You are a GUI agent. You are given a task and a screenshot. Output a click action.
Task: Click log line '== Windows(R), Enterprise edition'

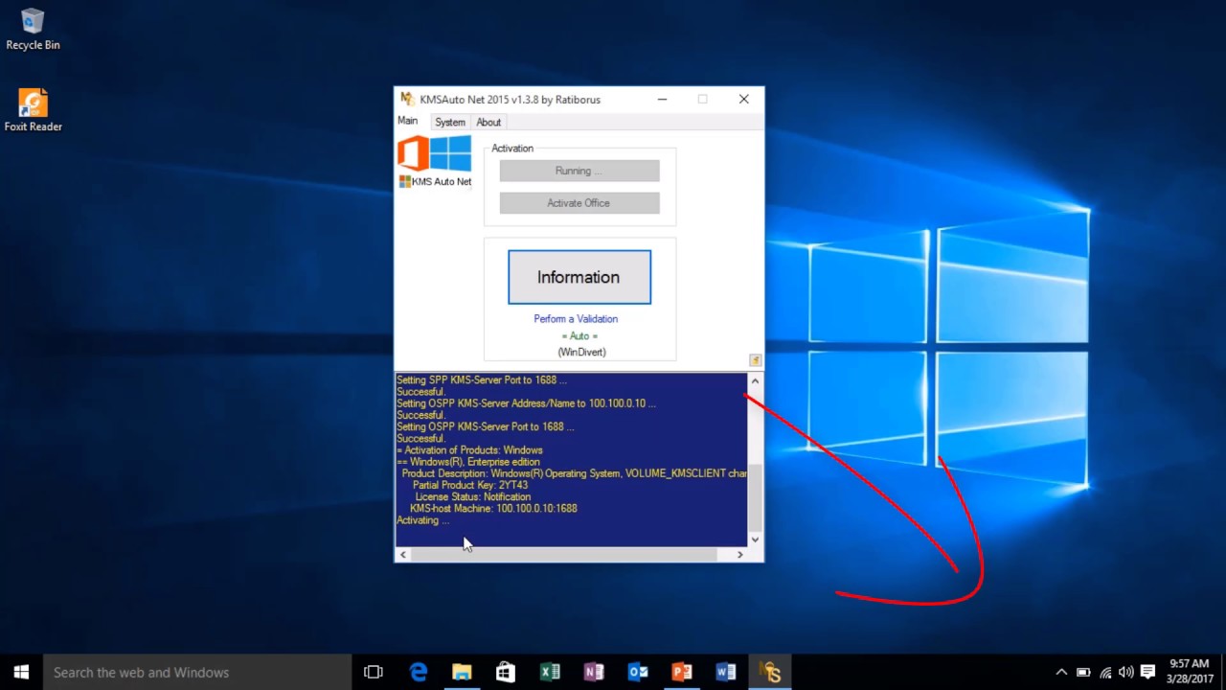click(468, 462)
